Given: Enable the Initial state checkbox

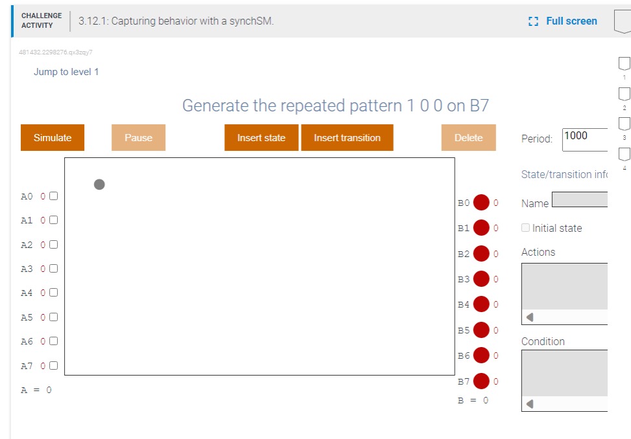Looking at the screenshot, I should click(x=527, y=227).
